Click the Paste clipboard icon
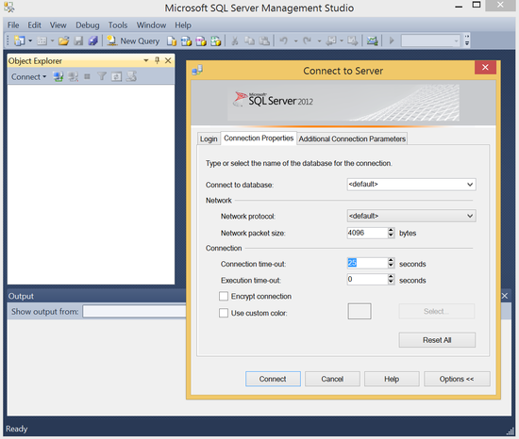Viewport: 519px width, 439px height. pos(264,41)
